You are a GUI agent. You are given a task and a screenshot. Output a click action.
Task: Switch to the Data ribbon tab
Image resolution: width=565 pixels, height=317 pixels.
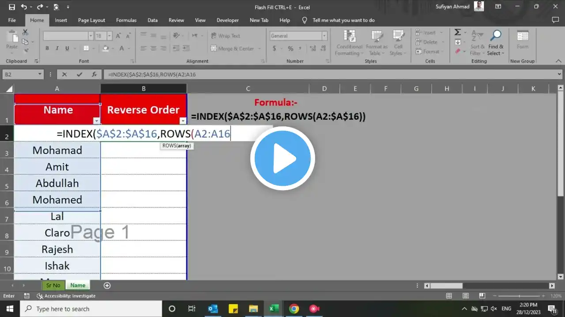(152, 20)
